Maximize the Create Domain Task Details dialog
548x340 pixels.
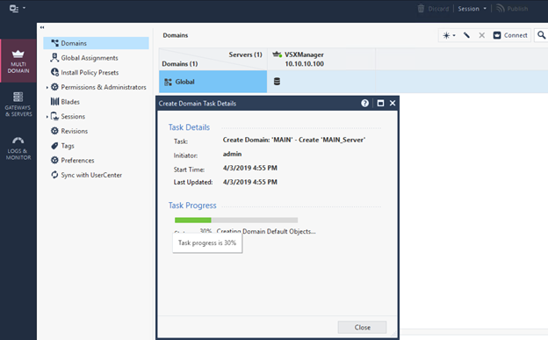click(x=380, y=103)
